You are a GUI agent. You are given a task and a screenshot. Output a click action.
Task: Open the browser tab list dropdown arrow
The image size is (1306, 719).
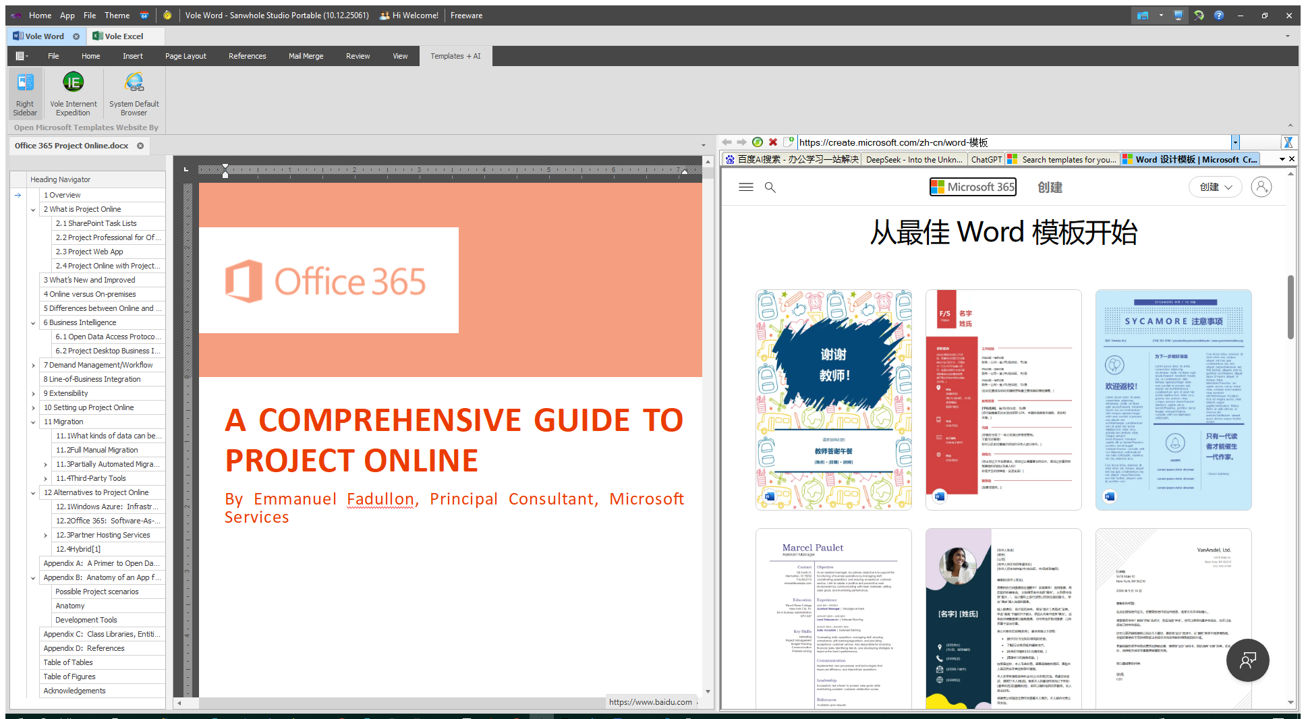point(1282,159)
